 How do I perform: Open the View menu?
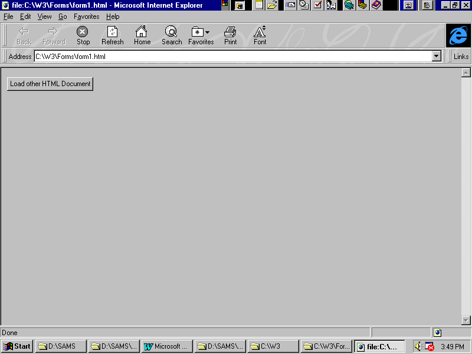[x=44, y=17]
